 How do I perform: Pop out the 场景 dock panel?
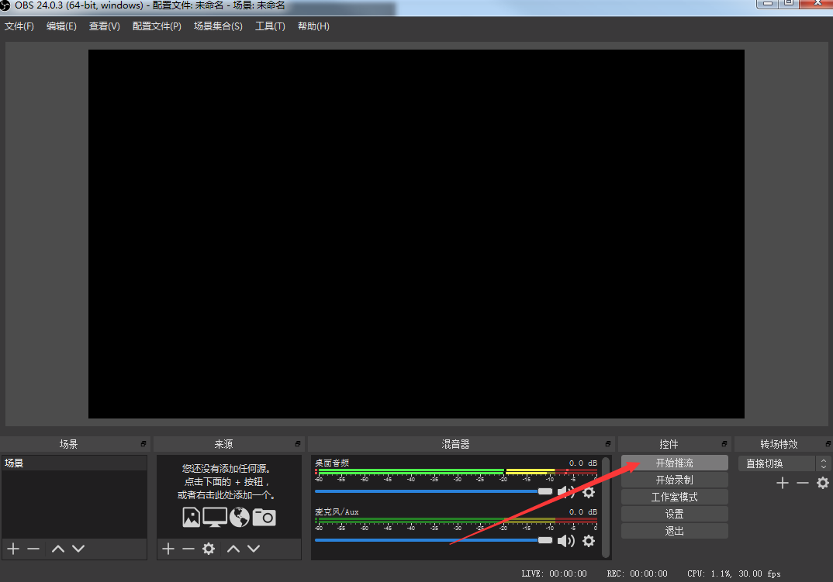(143, 444)
